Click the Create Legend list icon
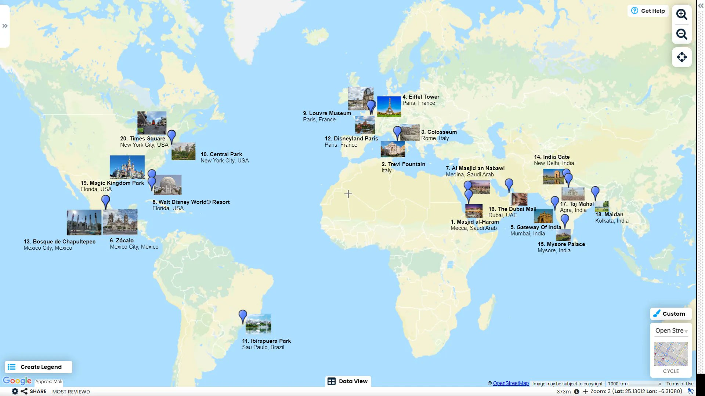 (12, 367)
